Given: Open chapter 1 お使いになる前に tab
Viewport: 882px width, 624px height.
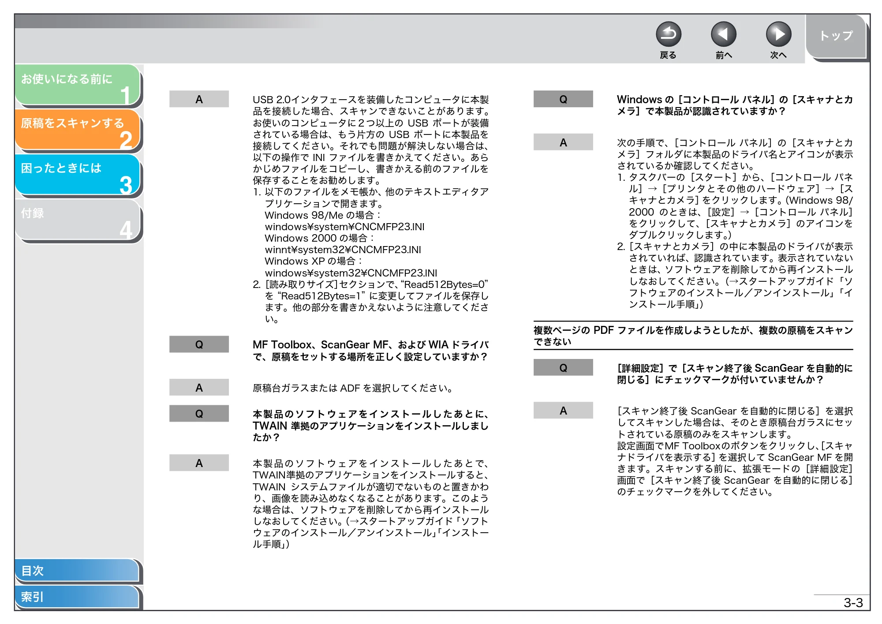Looking at the screenshot, I should [x=78, y=85].
